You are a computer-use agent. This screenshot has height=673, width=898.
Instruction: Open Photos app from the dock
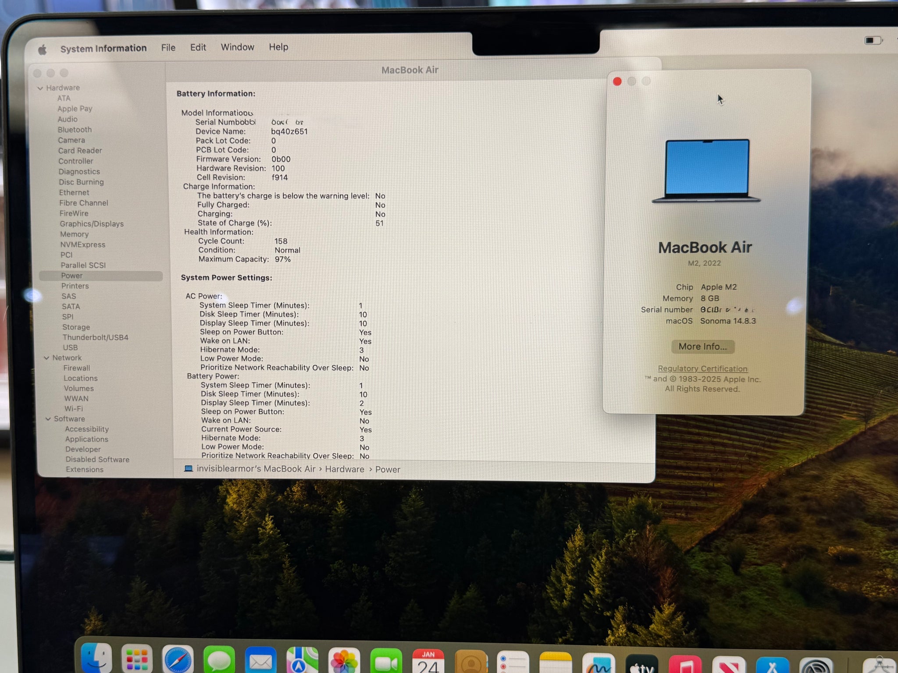click(x=344, y=662)
